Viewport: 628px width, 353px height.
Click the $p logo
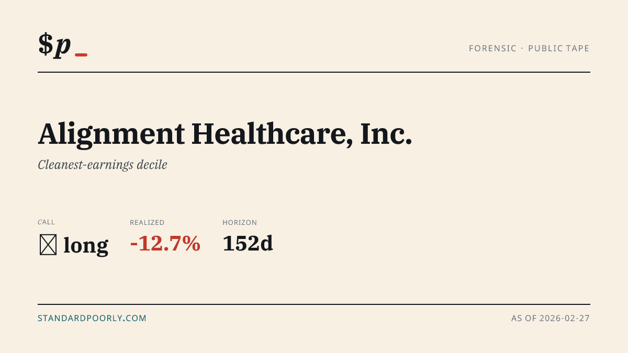63,44
